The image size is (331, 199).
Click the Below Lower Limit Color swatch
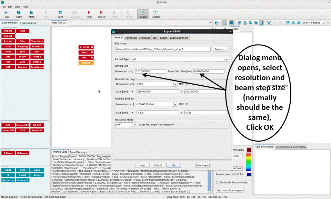(x=249, y=174)
